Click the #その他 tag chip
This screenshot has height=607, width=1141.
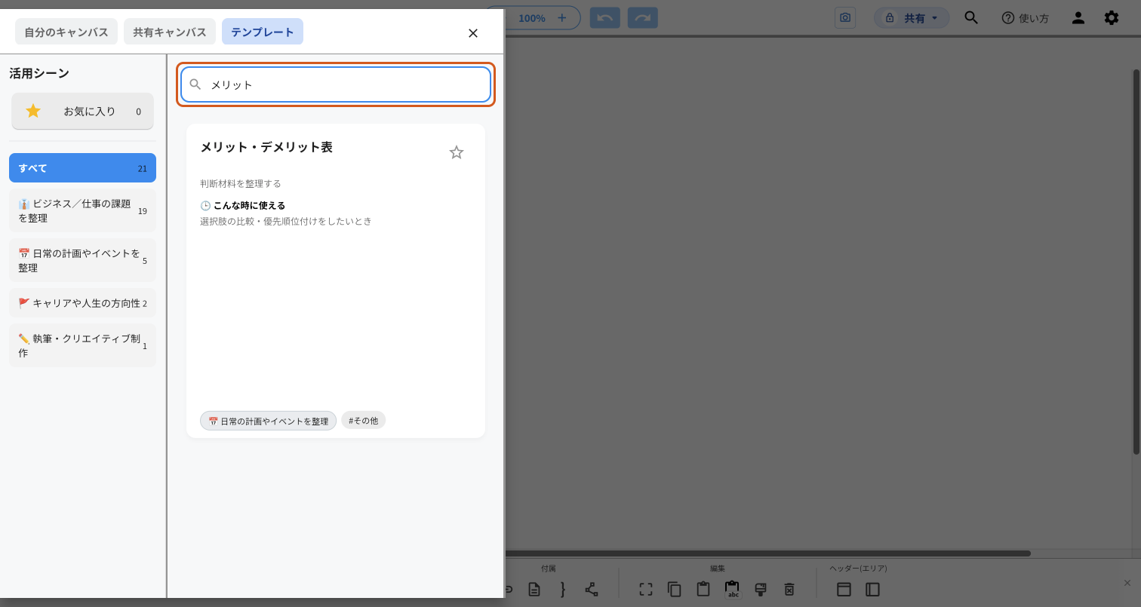click(x=363, y=420)
